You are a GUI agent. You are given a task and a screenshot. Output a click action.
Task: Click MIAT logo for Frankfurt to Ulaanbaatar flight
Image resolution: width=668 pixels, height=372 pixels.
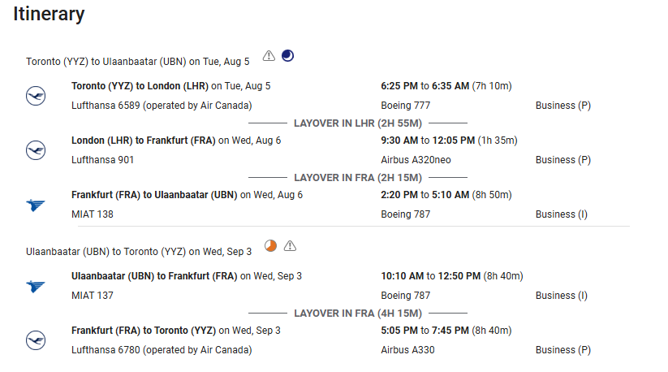(36, 205)
